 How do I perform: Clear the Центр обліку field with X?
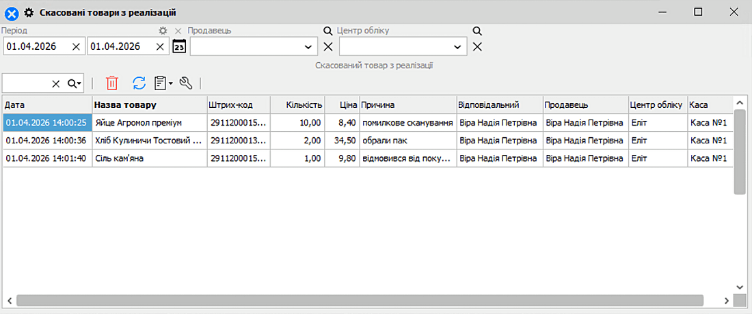[x=477, y=46]
